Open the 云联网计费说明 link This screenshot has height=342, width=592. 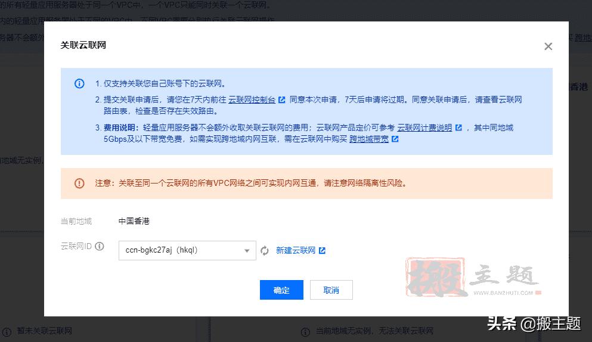coord(424,128)
